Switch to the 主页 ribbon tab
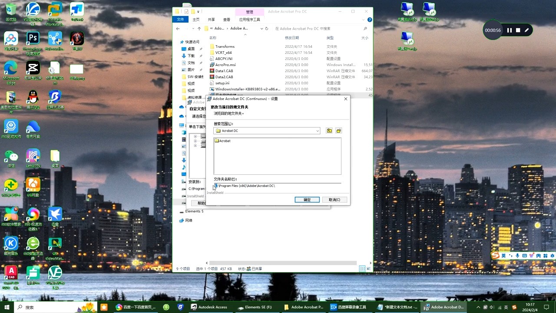Image resolution: width=556 pixels, height=313 pixels. coord(196,20)
